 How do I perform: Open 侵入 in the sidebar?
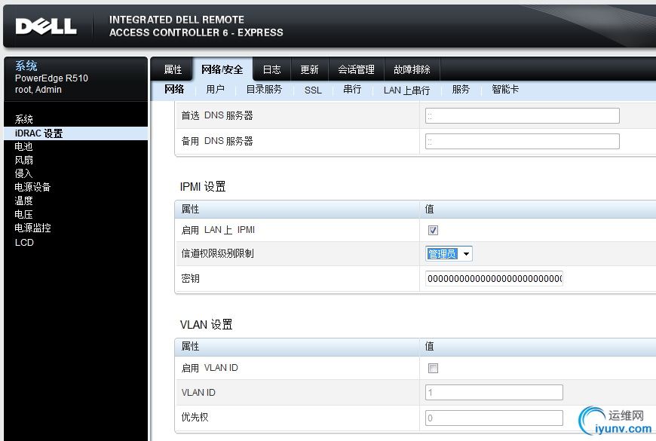[x=23, y=173]
